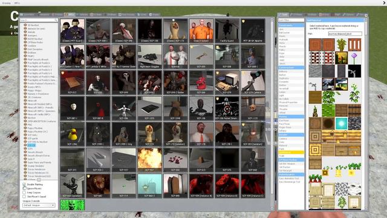Open the Minecraft NPC category

(x=32, y=101)
